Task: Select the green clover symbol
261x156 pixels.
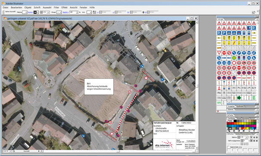Action: click(239, 98)
